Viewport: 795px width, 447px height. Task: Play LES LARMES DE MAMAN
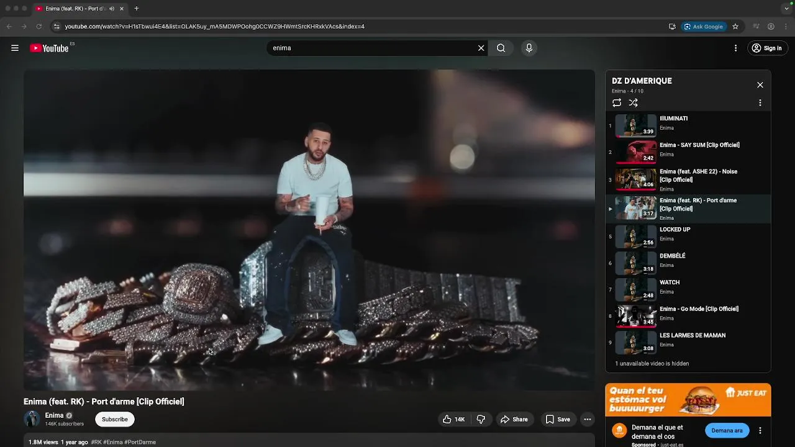tap(688, 342)
